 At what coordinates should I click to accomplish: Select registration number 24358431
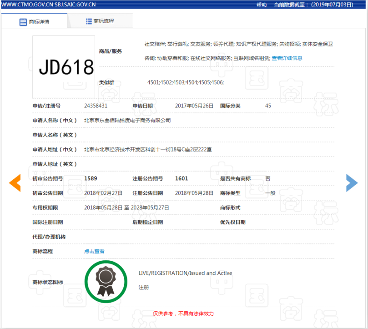[x=96, y=106]
